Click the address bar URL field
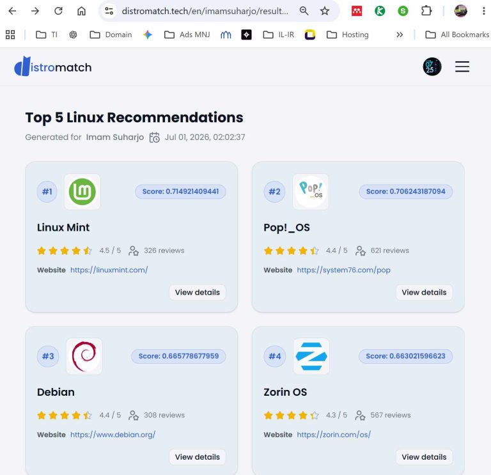Screen dimensions: 491x475 pos(205,12)
